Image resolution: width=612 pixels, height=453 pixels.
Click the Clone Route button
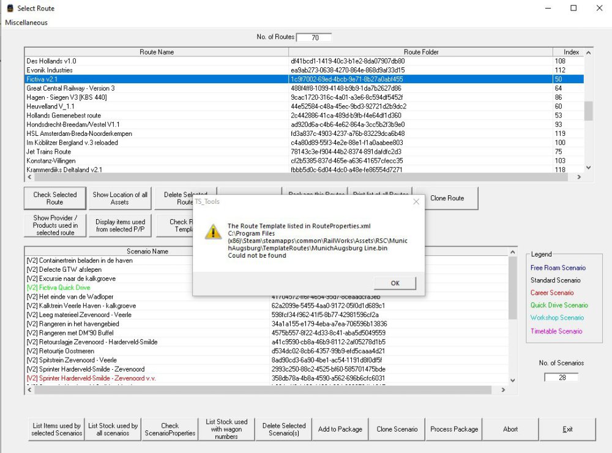(x=447, y=198)
